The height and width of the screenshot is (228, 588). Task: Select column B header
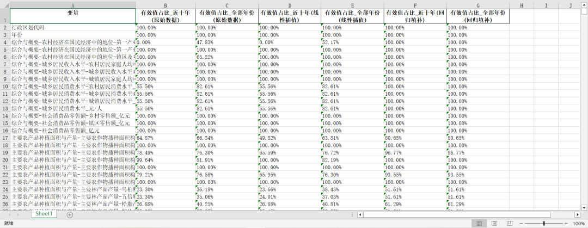tap(166, 5)
